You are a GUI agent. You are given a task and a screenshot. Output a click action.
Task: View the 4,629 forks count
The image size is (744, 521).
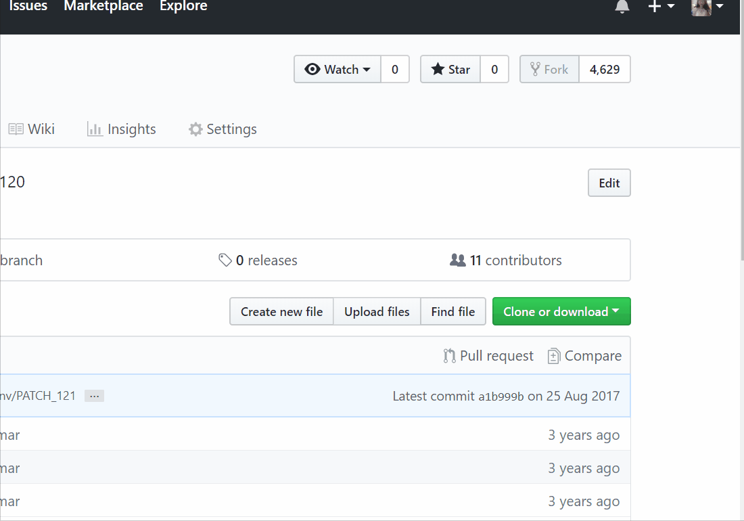click(605, 69)
